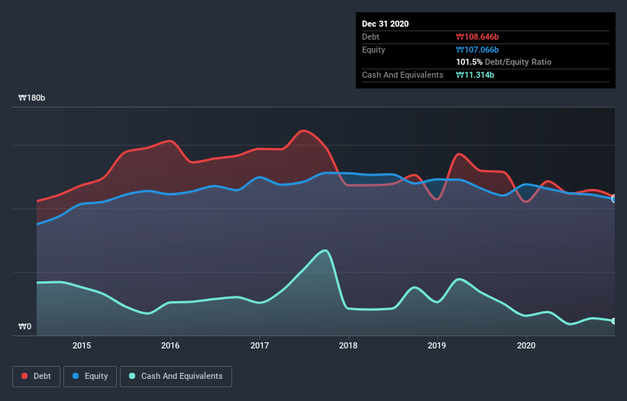The image size is (627, 401).
Task: Click the tooltip Cash And Equivalents label
Action: [402, 75]
